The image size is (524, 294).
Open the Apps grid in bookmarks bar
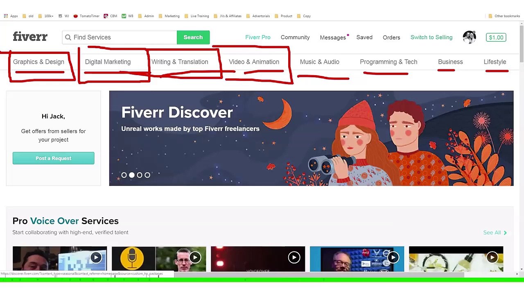(x=11, y=16)
